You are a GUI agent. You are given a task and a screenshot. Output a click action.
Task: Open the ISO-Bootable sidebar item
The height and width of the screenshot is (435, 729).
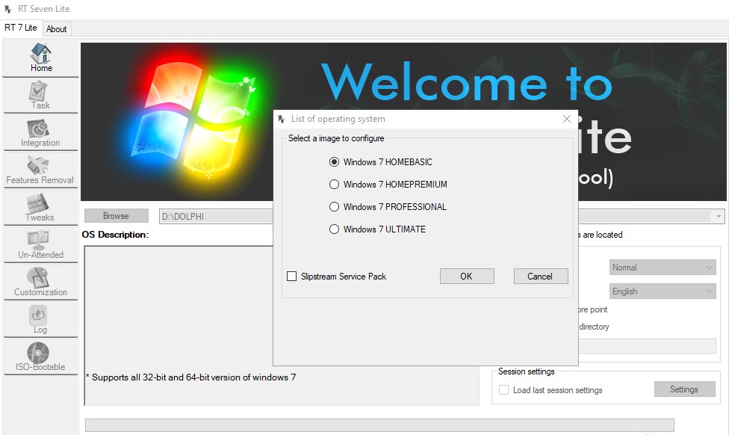coord(40,357)
